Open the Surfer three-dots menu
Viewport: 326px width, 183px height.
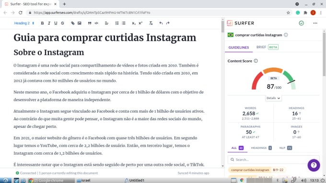point(315,23)
